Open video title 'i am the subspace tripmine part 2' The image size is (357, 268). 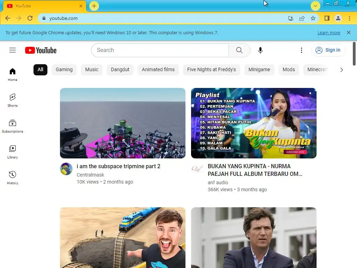(x=119, y=166)
